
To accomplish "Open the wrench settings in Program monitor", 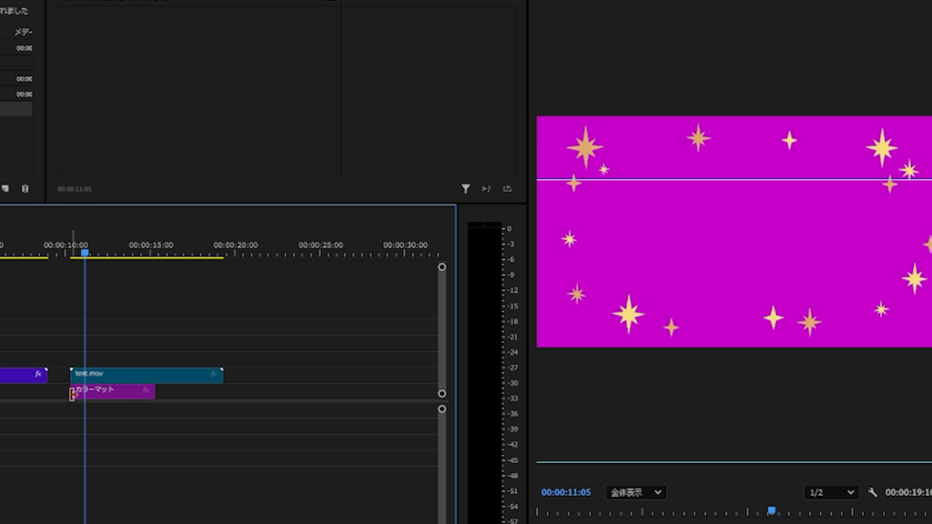I will click(x=872, y=492).
